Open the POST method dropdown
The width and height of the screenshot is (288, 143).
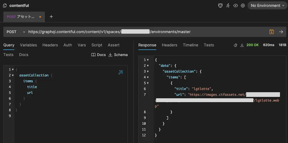[x=15, y=32]
